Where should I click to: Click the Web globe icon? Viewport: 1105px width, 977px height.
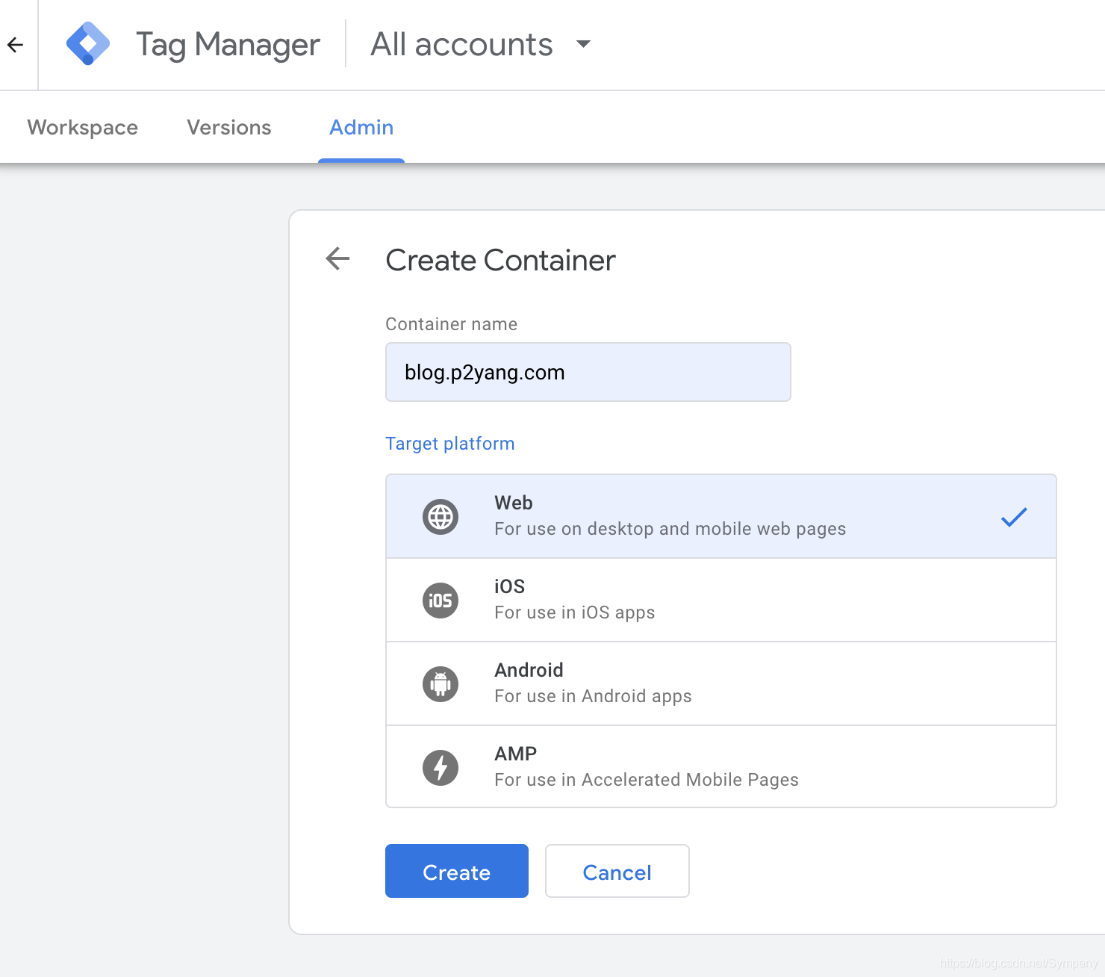pyautogui.click(x=441, y=517)
